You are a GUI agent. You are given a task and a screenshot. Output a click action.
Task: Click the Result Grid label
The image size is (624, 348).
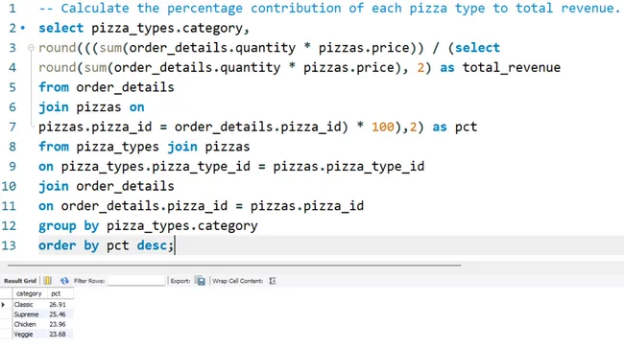(x=20, y=281)
